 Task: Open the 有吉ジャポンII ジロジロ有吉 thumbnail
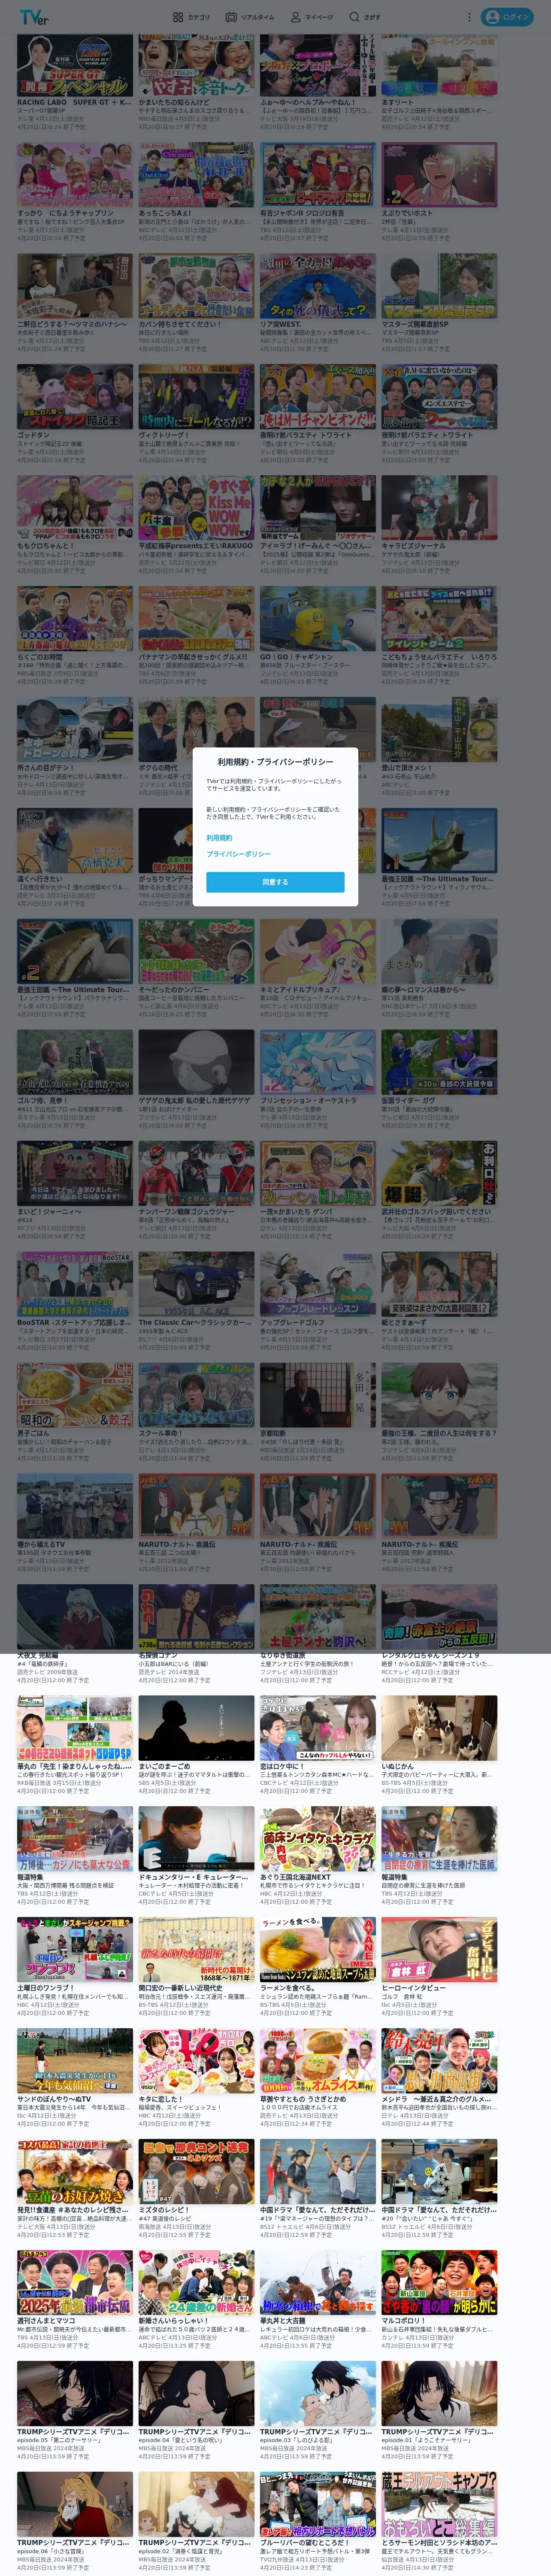point(318,176)
